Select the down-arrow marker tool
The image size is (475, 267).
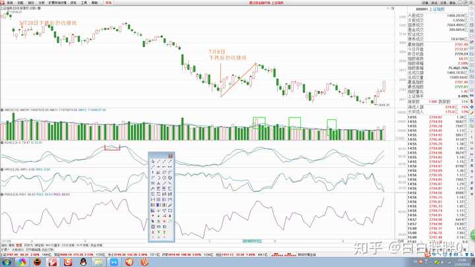158,216
